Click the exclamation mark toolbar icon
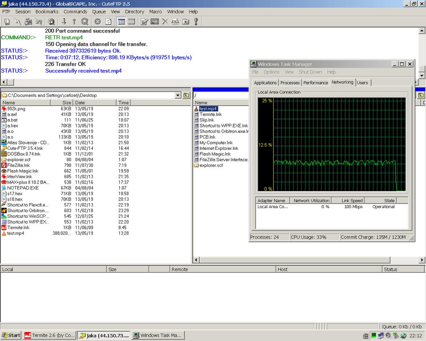426x341 pixels. point(196,22)
